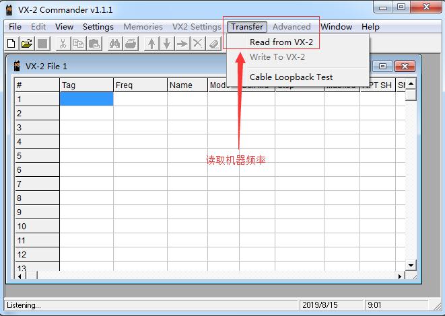This screenshot has height=316, width=445.
Task: Select the highlighted Tag cell in row 1
Action: 86,100
